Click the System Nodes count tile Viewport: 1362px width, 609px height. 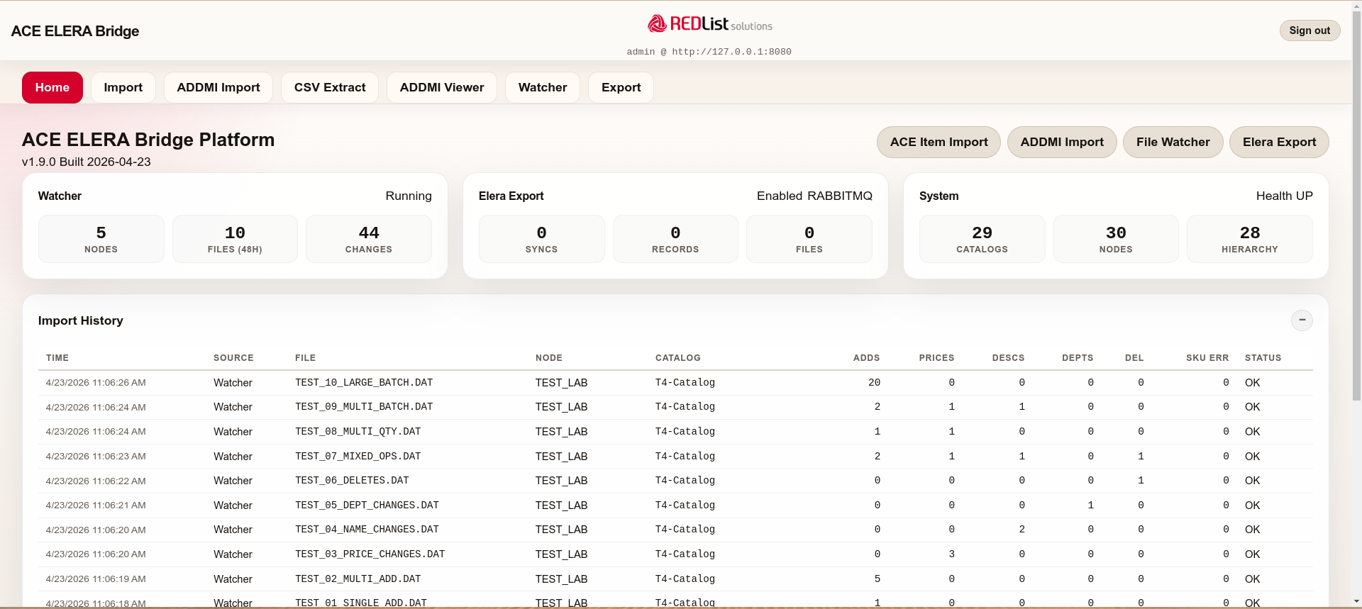(x=1116, y=239)
